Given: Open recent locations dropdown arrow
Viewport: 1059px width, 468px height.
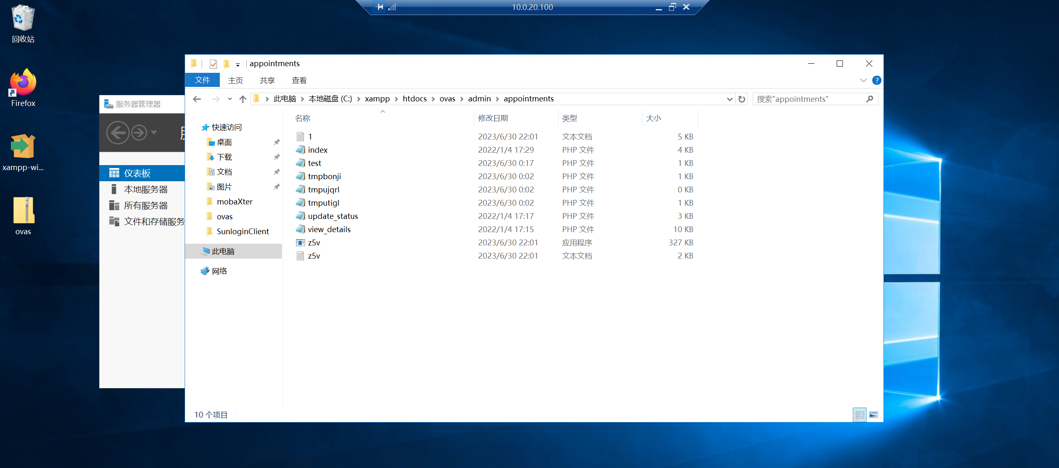Looking at the screenshot, I should (230, 99).
